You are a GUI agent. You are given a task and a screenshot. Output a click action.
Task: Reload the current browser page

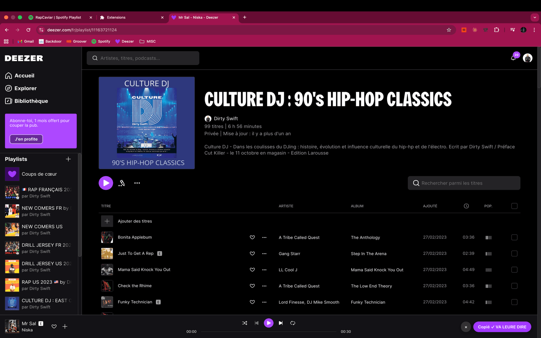point(28,30)
